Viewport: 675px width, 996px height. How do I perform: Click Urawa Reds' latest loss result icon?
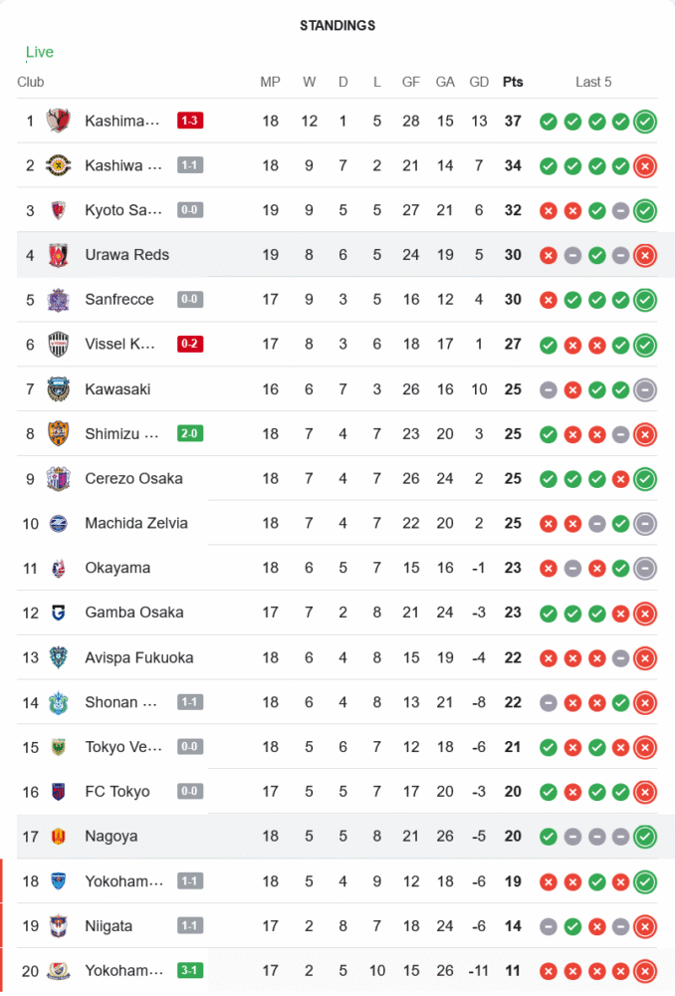click(x=645, y=256)
